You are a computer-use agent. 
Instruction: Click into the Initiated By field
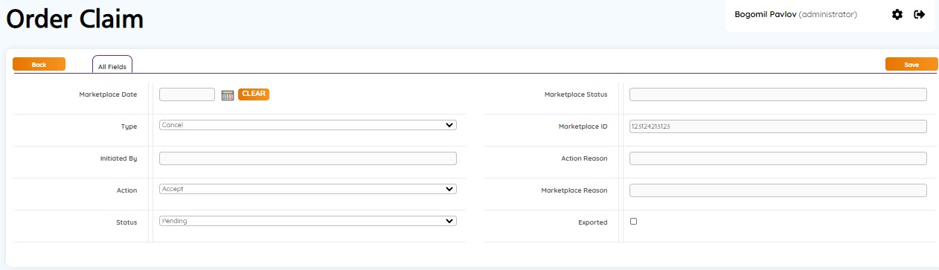click(x=308, y=158)
